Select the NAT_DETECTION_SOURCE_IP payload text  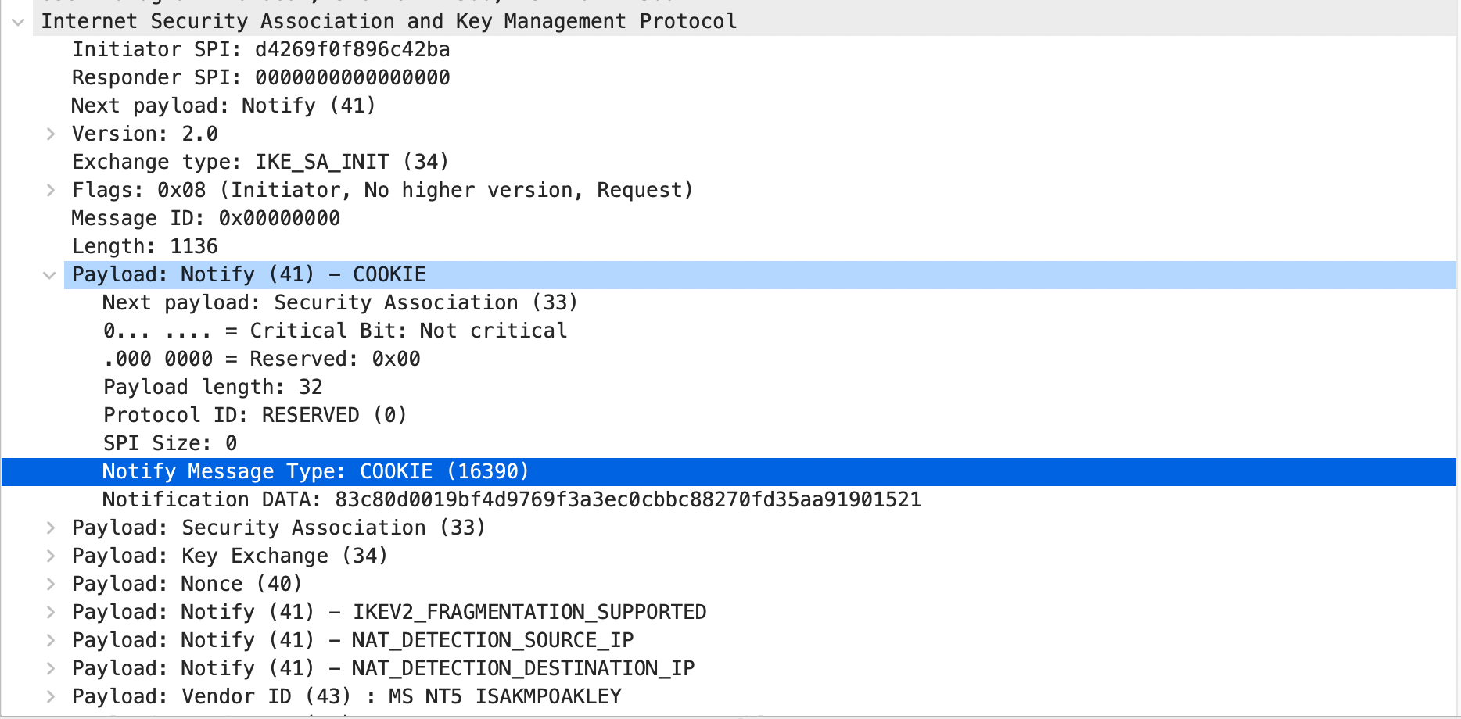pos(353,641)
